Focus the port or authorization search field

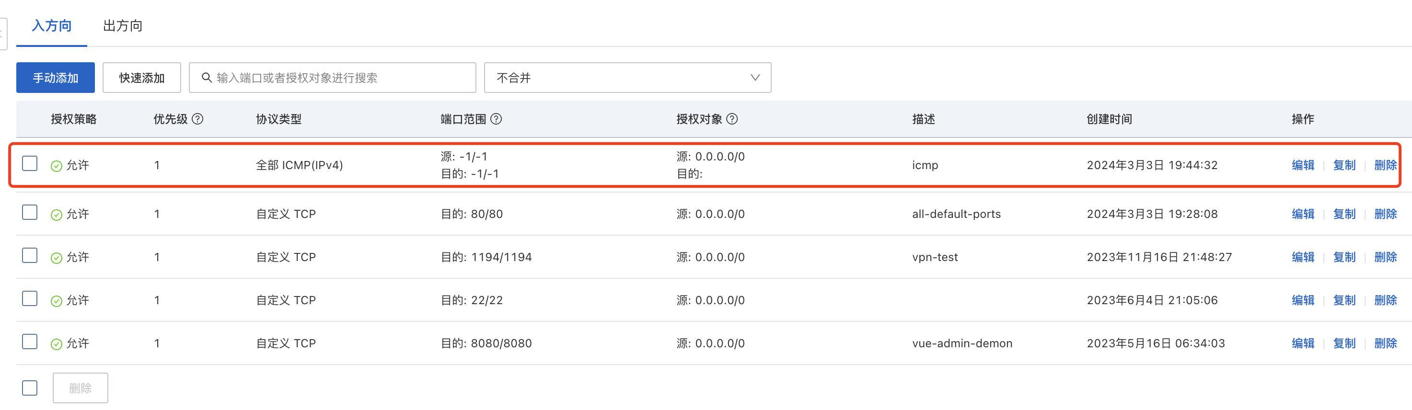coord(332,78)
